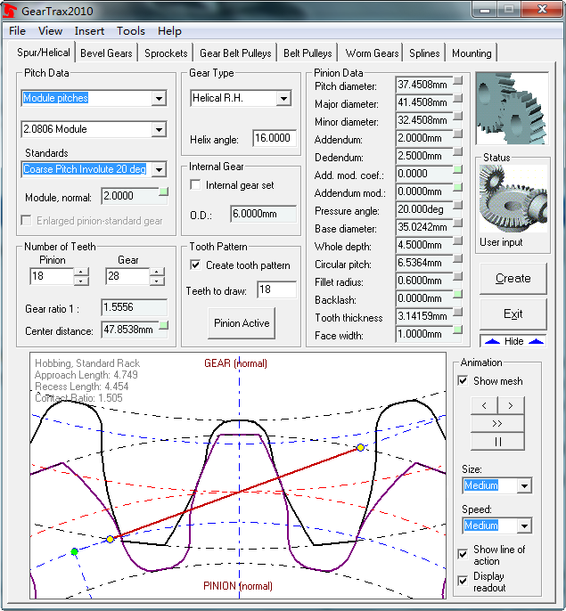566x611 pixels.
Task: Click the small square indicator beside Pitch diameter
Action: 458,80
